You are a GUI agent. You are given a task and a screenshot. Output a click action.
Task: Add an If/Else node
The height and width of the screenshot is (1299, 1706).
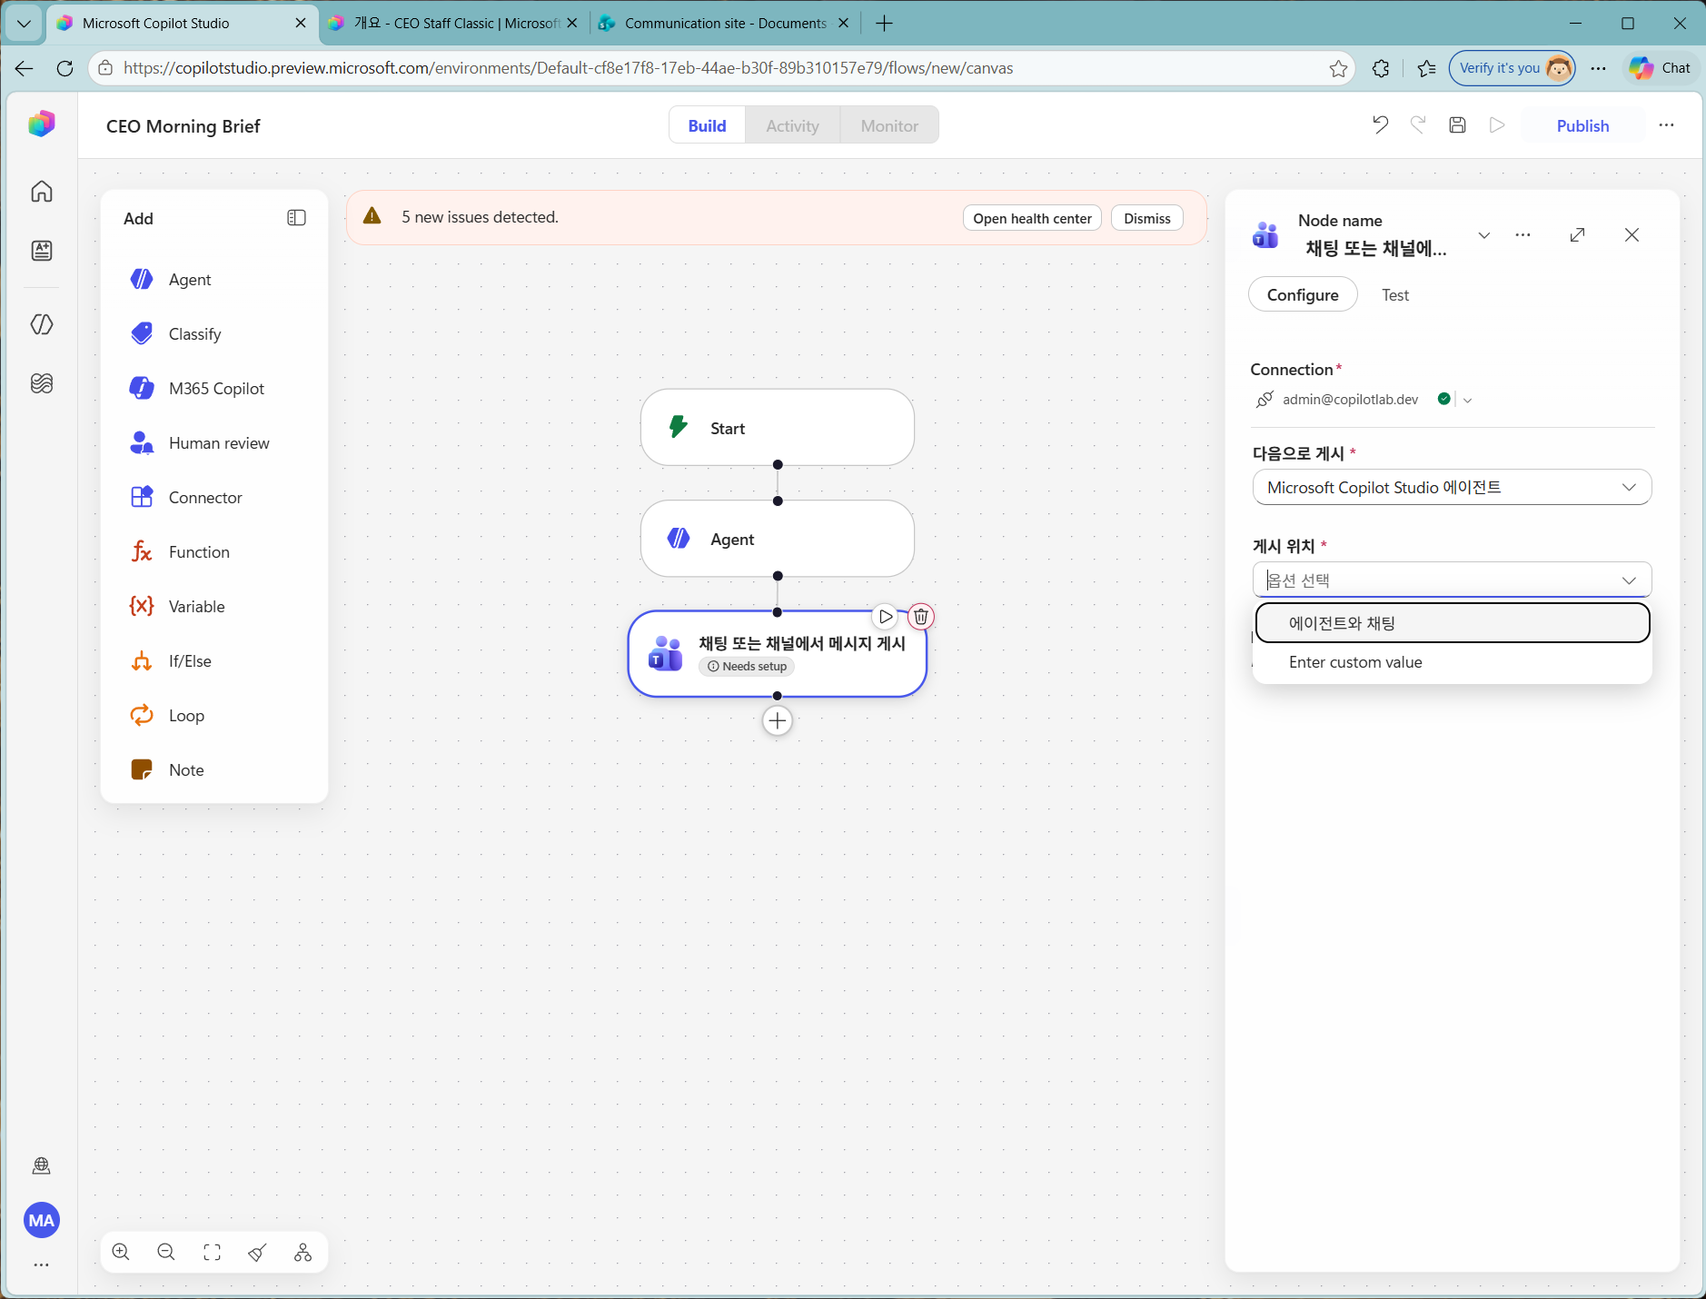[214, 661]
